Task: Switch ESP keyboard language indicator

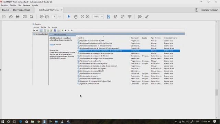Action: [197, 122]
